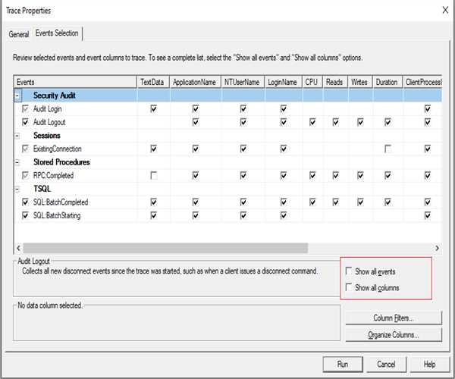
Task: Select the ExistingConnection row label
Action: [x=57, y=149]
